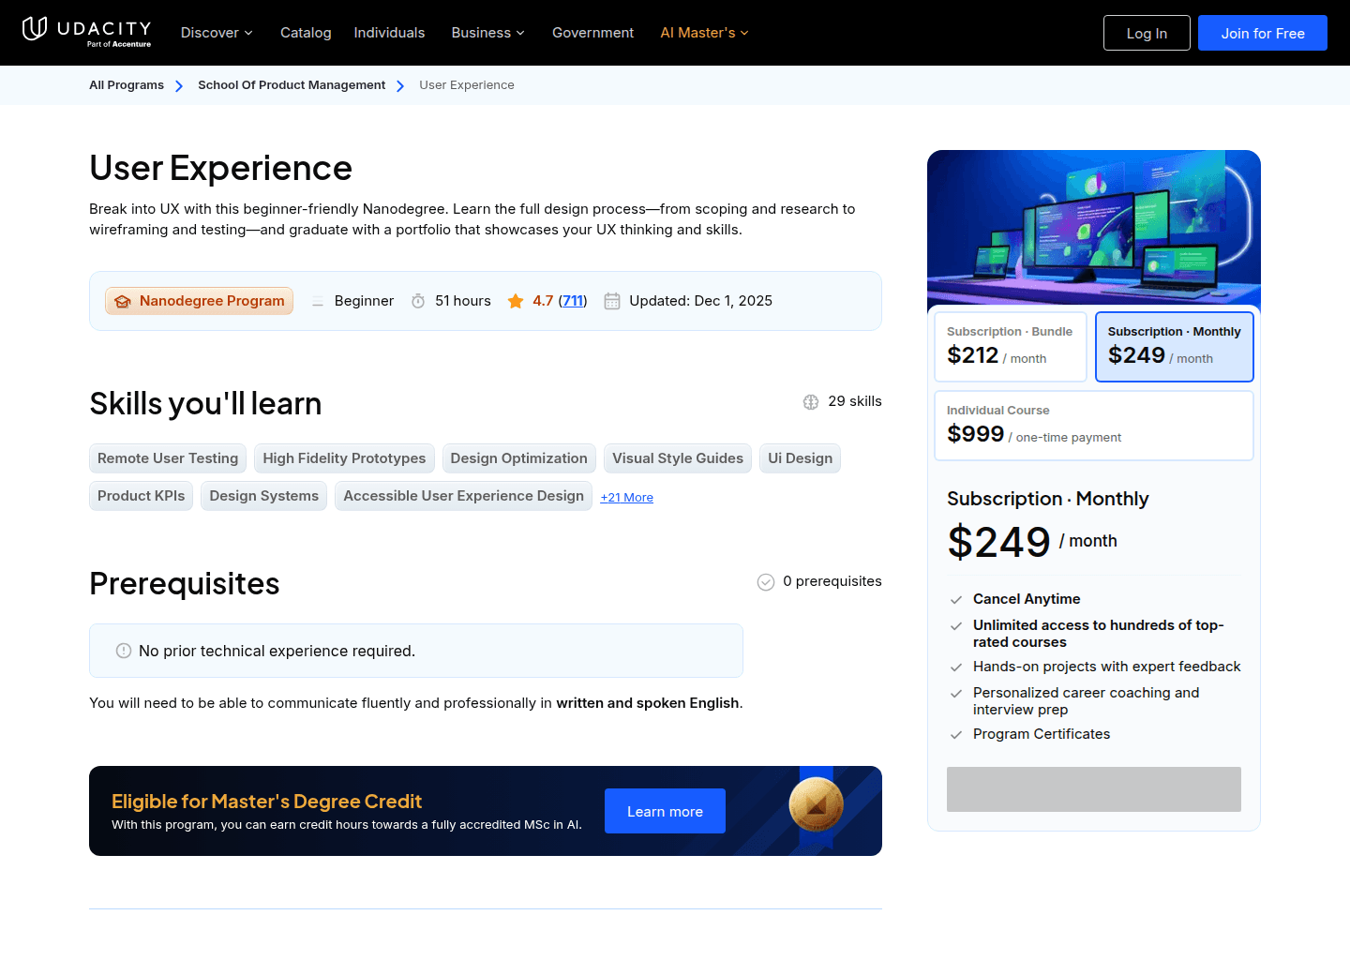
Task: Click the star rating icon
Action: point(516,301)
